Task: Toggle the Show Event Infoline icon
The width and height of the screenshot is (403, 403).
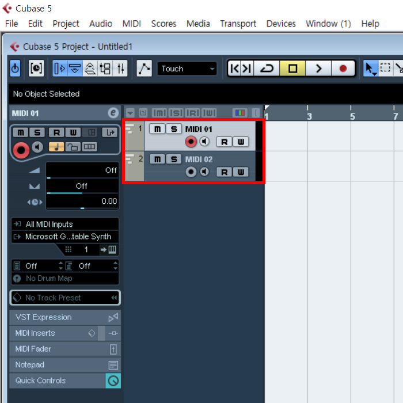Action: (x=75, y=69)
